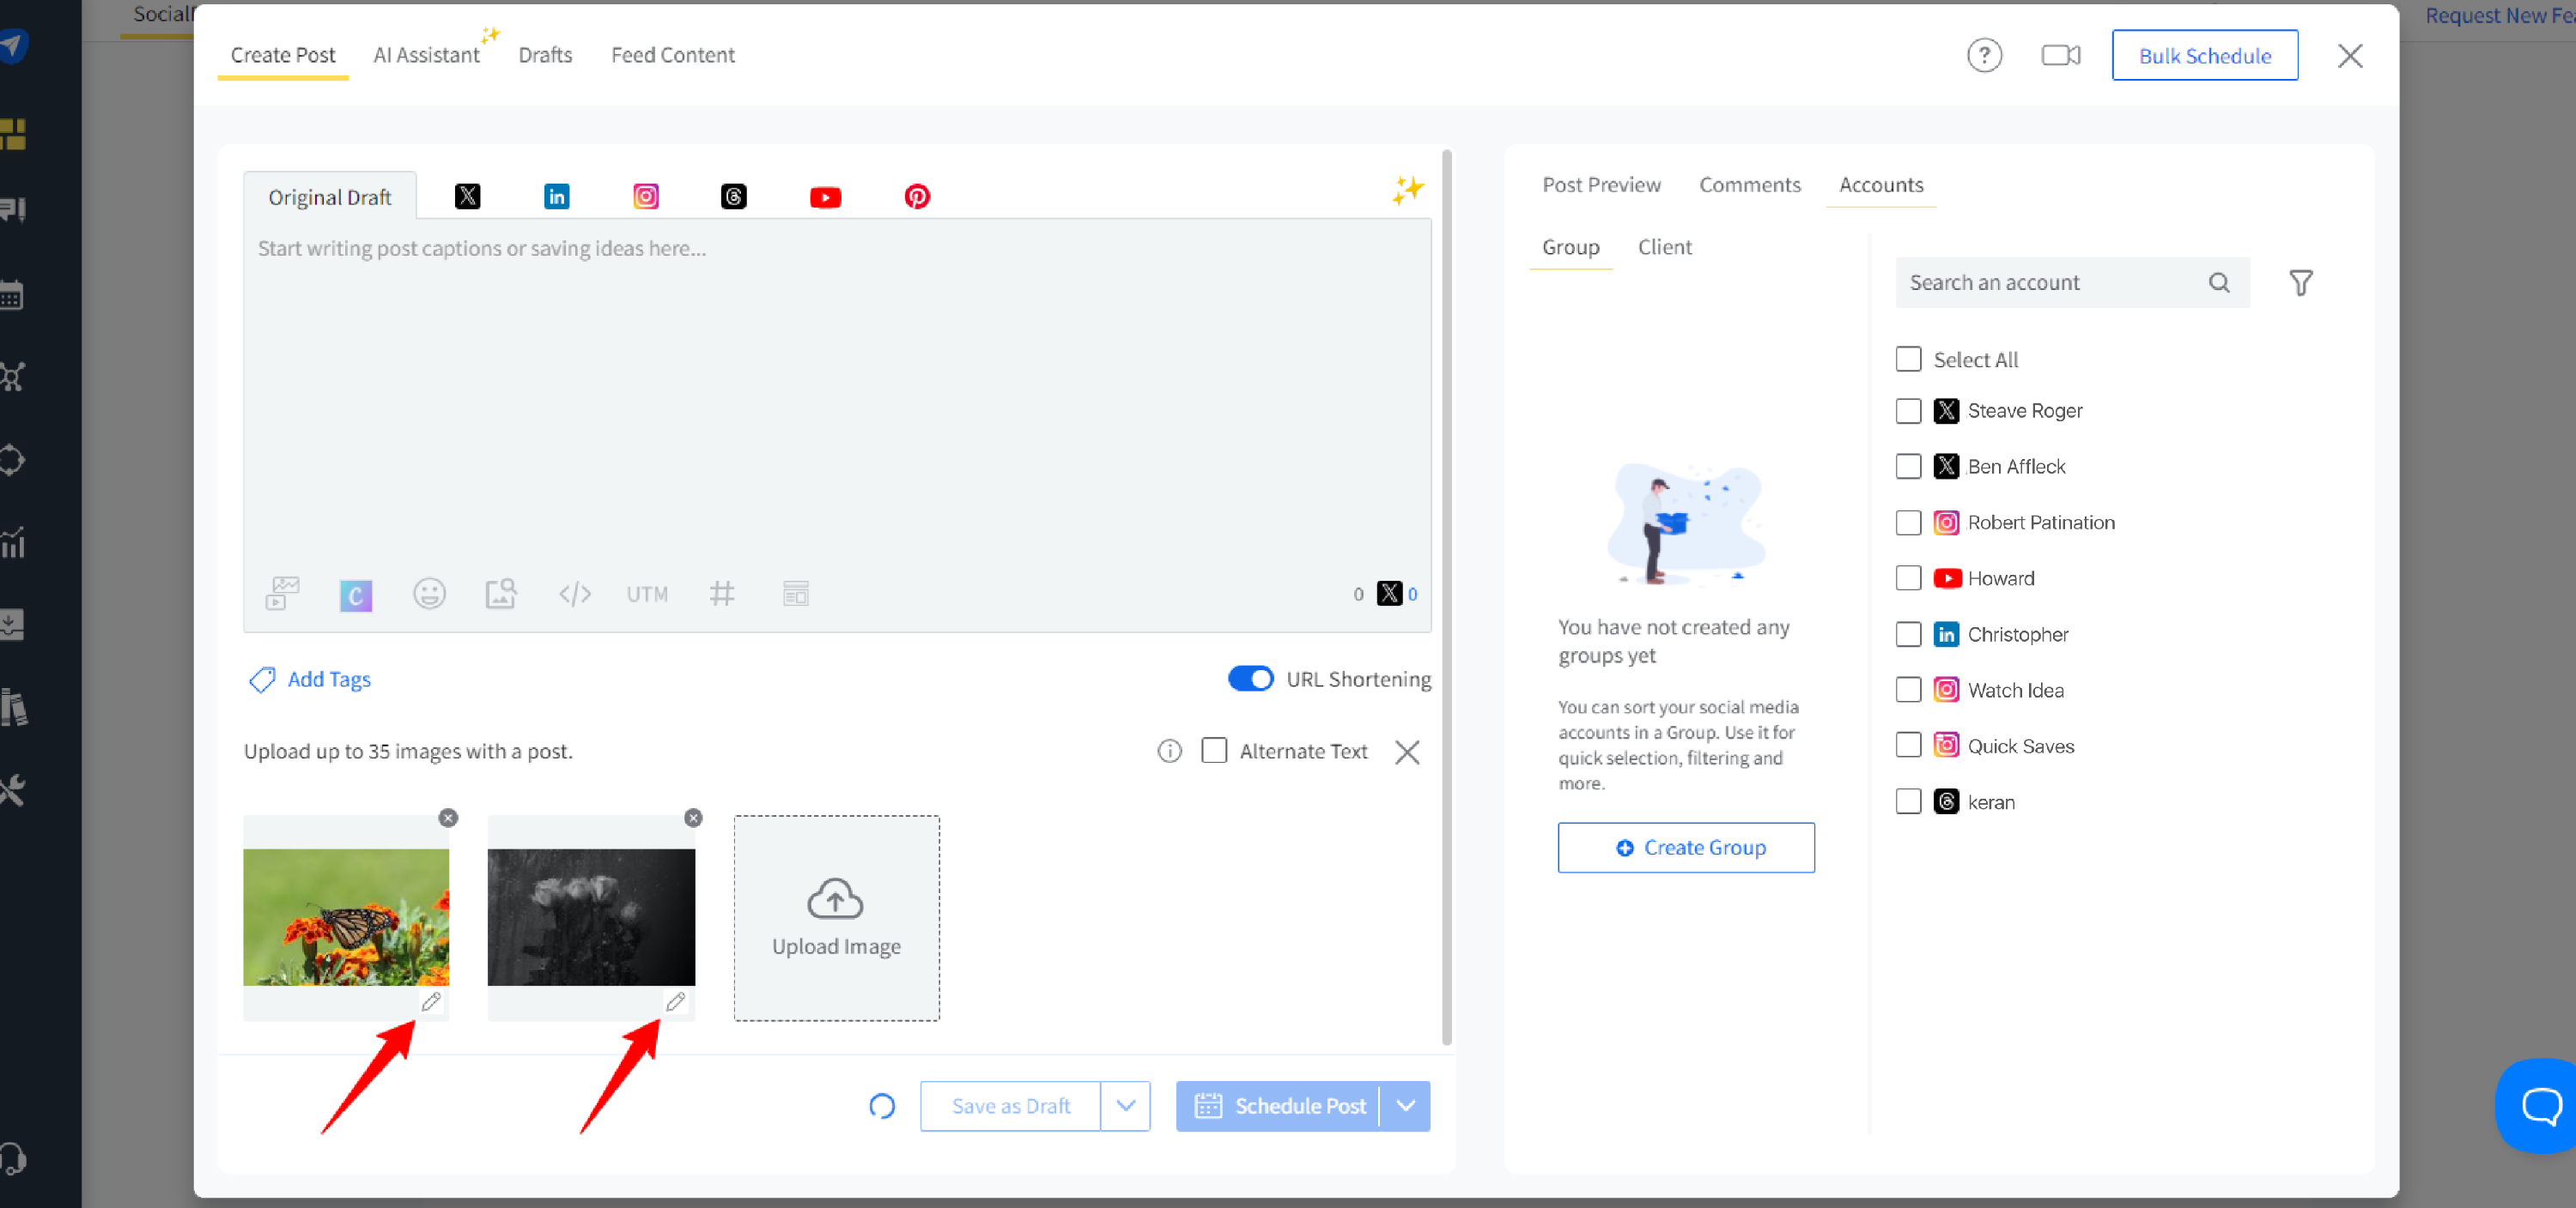Expand the Schedule Post dropdown arrow
Image resolution: width=2576 pixels, height=1208 pixels.
pos(1405,1106)
